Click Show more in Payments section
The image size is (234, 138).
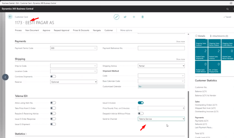[x=180, y=41]
